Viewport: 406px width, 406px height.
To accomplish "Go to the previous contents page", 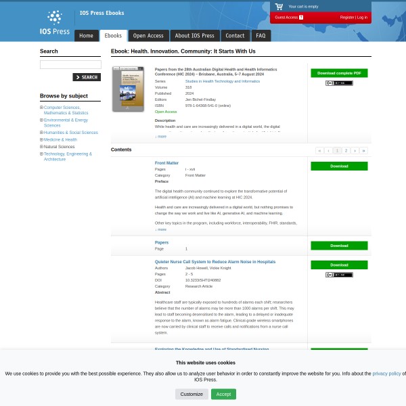I will [x=328, y=150].
